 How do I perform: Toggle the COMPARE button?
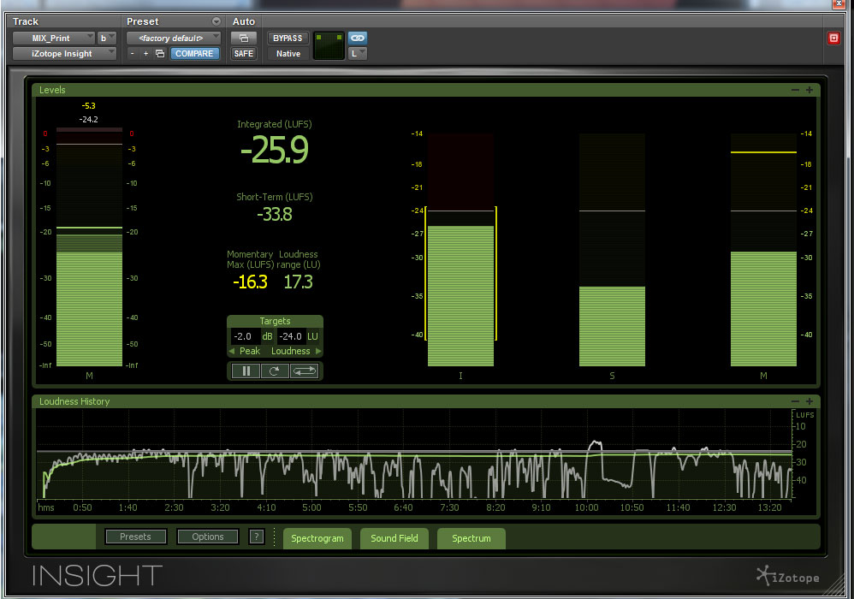pos(194,53)
